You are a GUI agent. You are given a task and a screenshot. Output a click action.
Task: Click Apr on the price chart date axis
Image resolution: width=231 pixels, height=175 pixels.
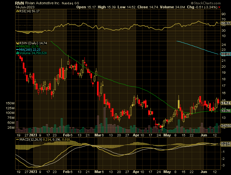pyautogui.click(x=136, y=135)
